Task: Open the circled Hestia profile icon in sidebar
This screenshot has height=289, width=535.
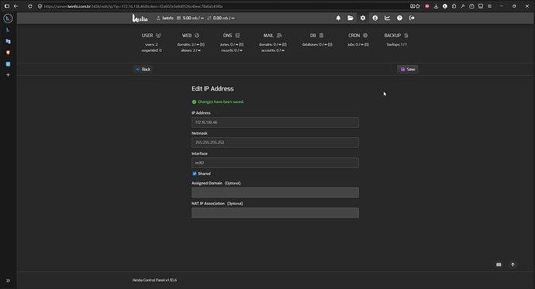Action: (8, 19)
